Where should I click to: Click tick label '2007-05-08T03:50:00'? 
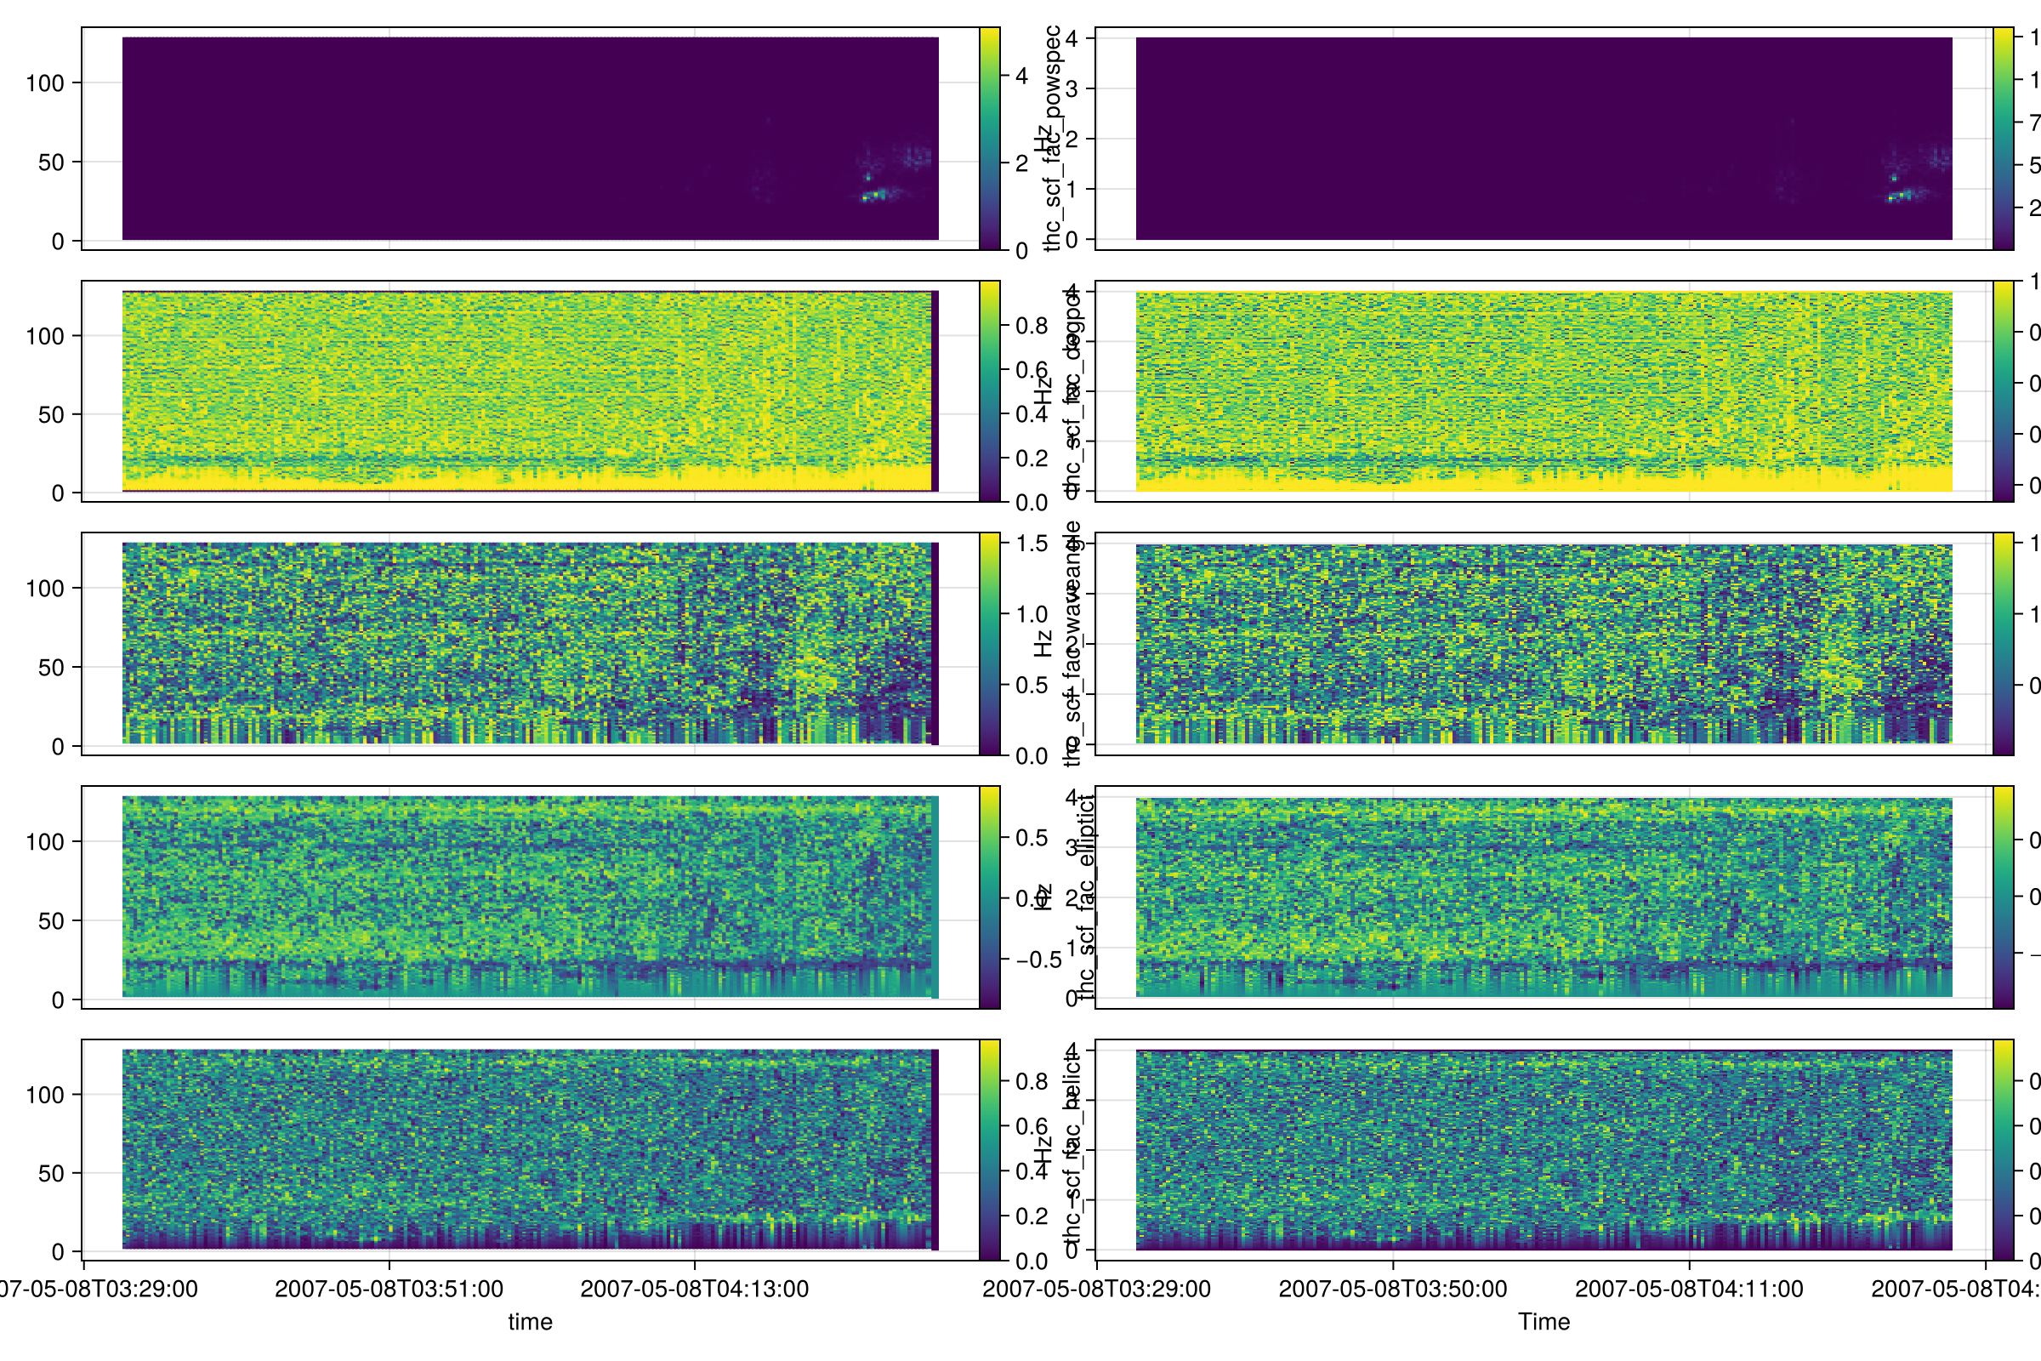point(1393,1289)
